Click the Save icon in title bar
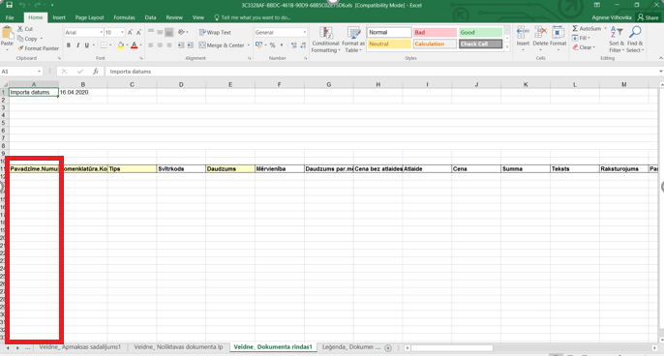The height and width of the screenshot is (356, 664). click(x=9, y=5)
